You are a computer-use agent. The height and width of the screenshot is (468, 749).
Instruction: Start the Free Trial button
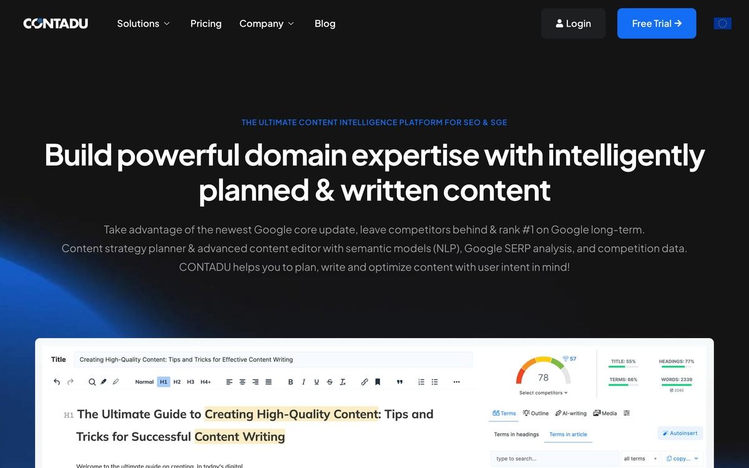click(657, 24)
